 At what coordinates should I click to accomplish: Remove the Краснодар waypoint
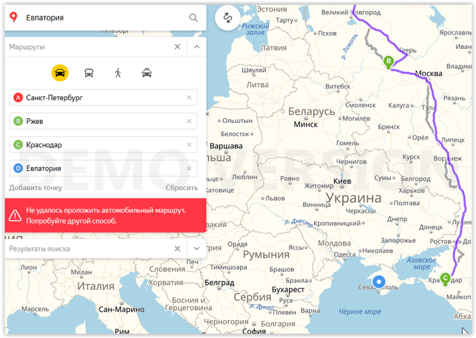click(189, 145)
